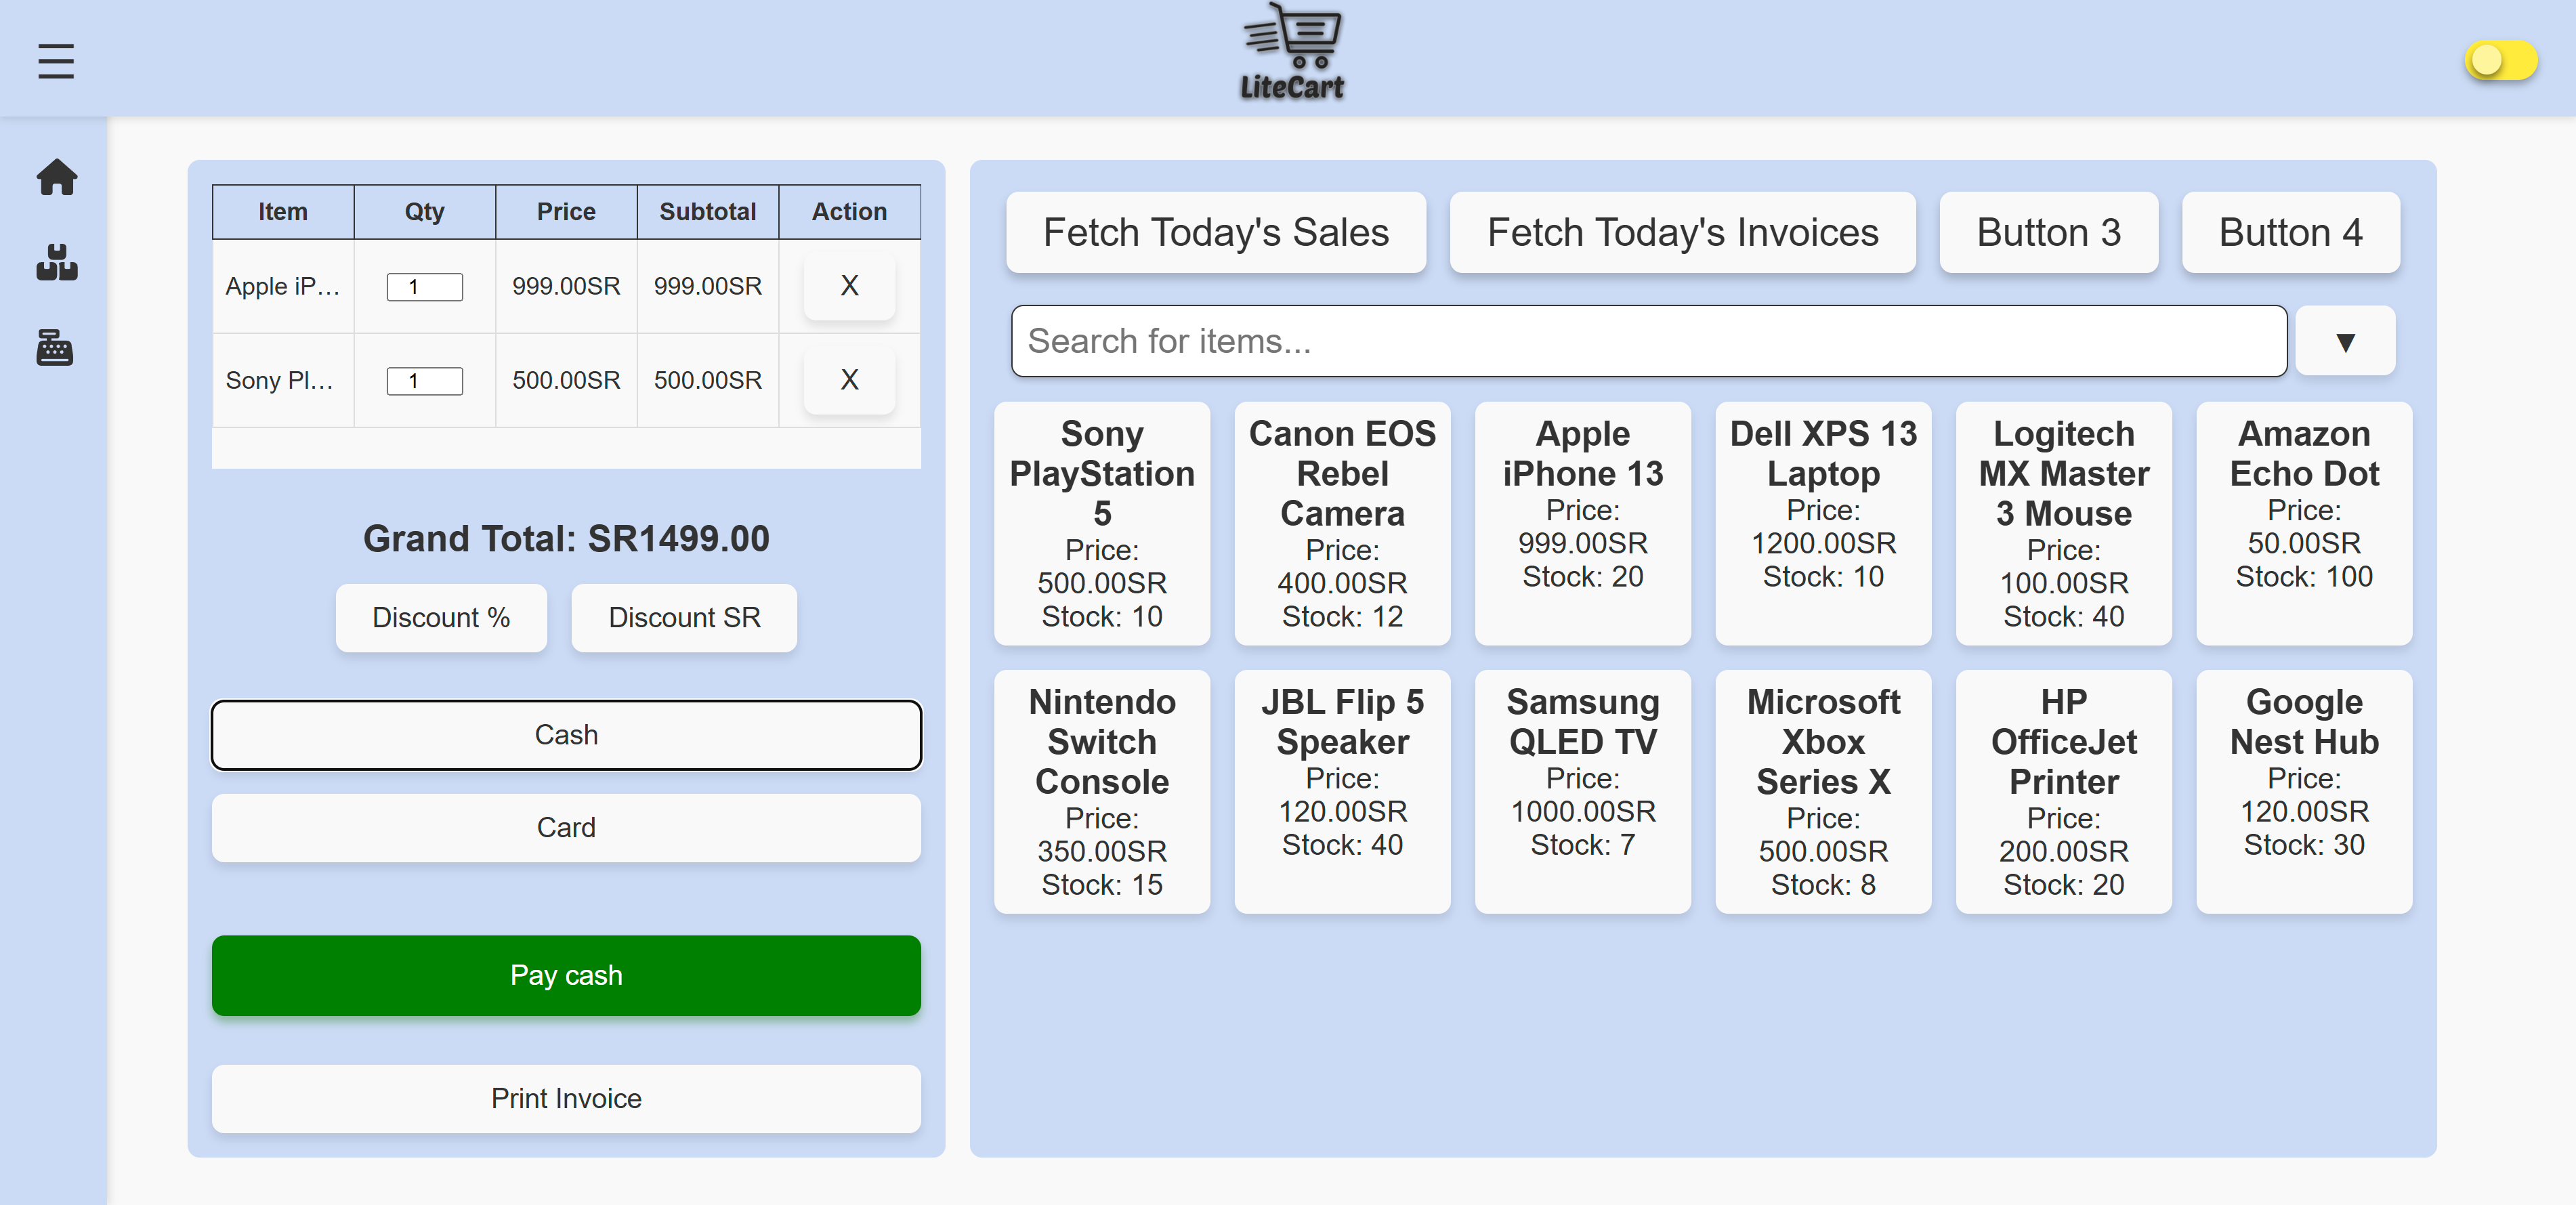Open inventory boxes sidebar icon
2576x1205 pixels.
pyautogui.click(x=56, y=262)
